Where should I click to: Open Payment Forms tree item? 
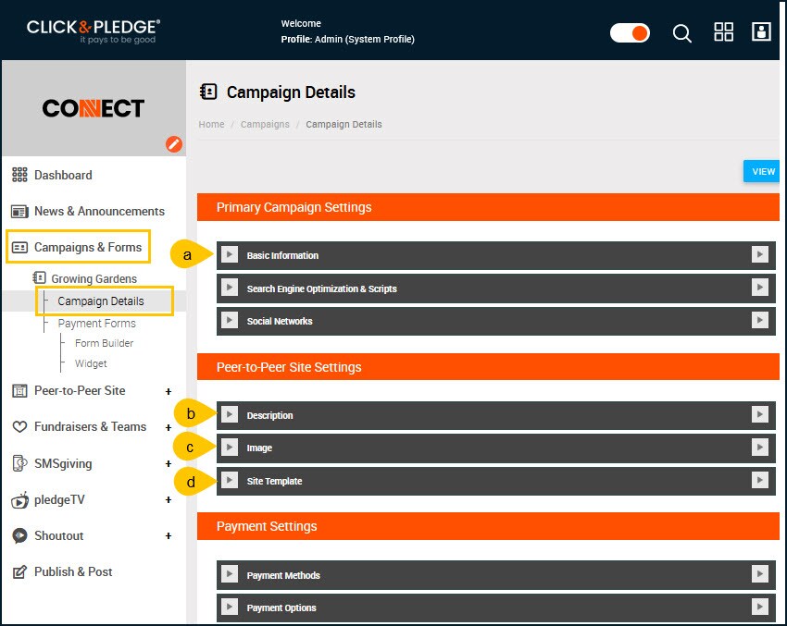[x=97, y=324]
